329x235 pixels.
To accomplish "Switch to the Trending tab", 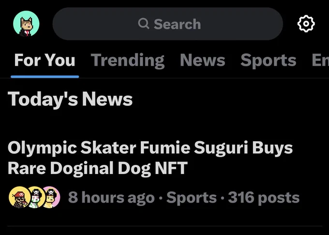I will pyautogui.click(x=128, y=60).
